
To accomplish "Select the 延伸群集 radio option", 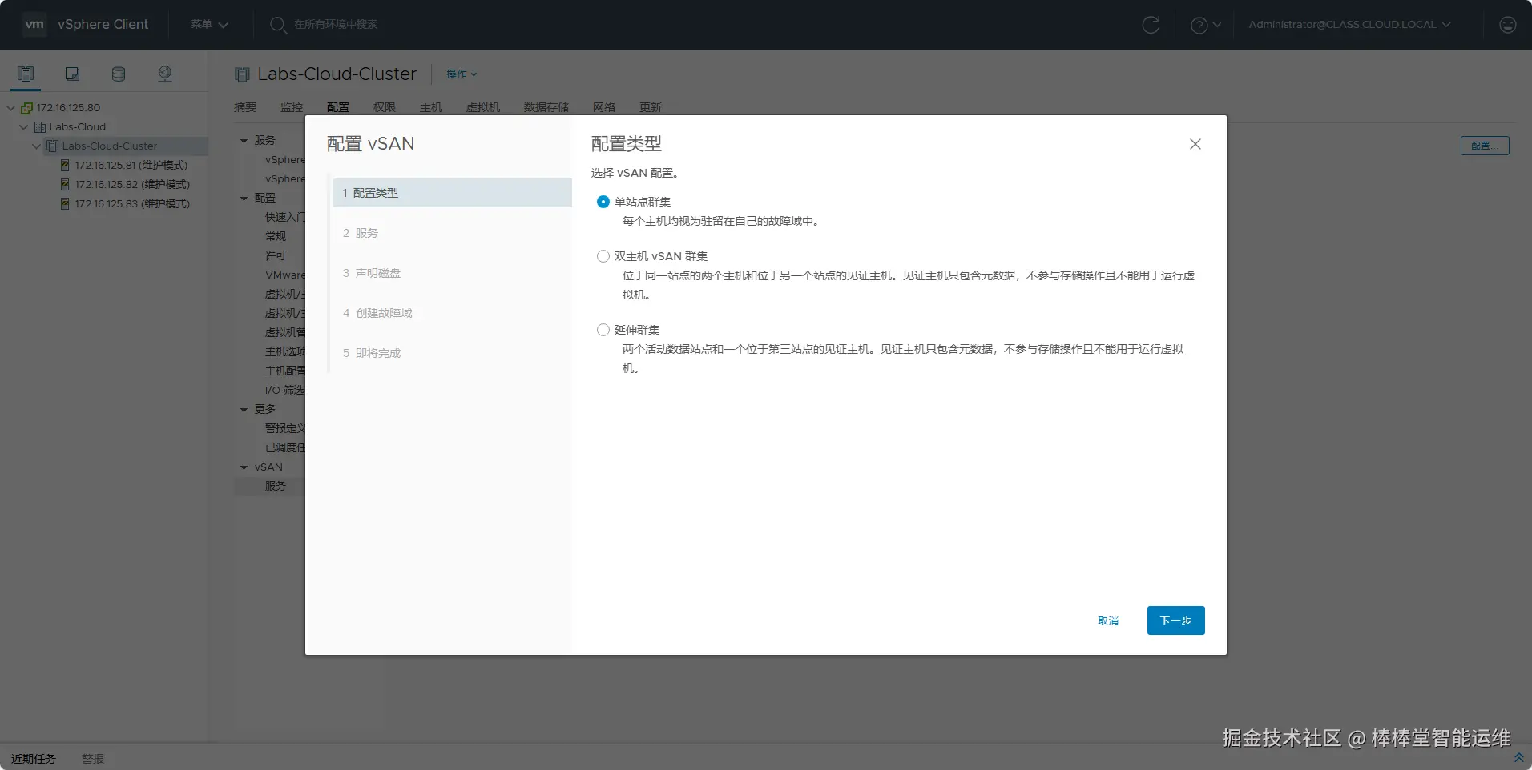I will (x=603, y=330).
